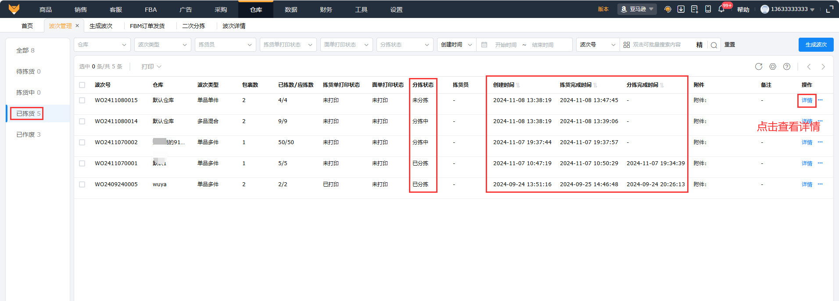Open 波次号 search field dropdown
This screenshot has width=839, height=301.
click(598, 45)
